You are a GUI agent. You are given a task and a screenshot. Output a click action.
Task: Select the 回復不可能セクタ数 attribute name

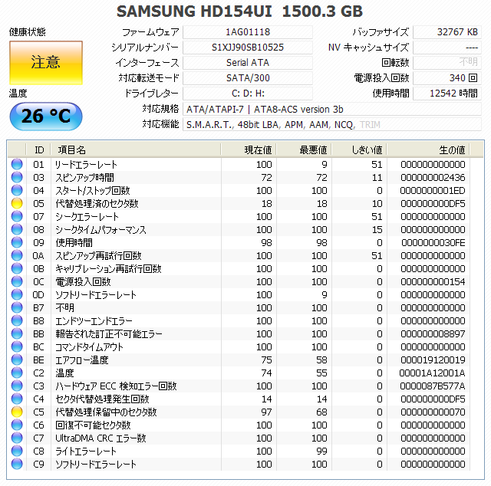93,425
